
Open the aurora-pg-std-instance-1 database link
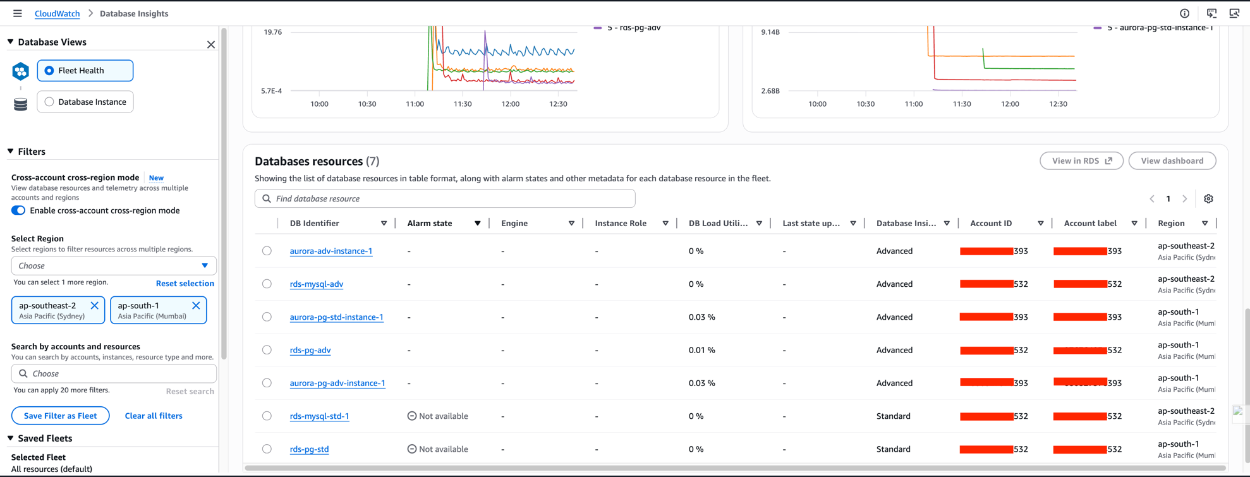(336, 317)
